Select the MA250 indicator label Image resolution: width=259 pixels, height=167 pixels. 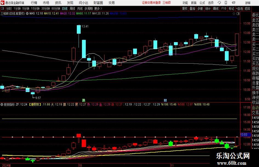pos(118,13)
